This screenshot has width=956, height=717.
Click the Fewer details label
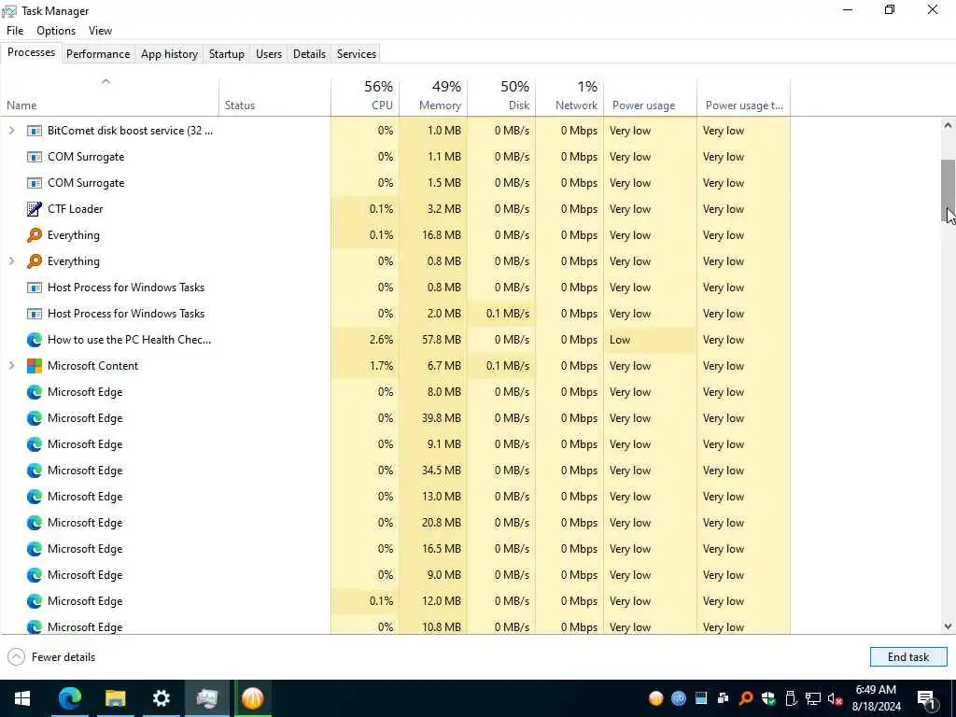pos(63,657)
